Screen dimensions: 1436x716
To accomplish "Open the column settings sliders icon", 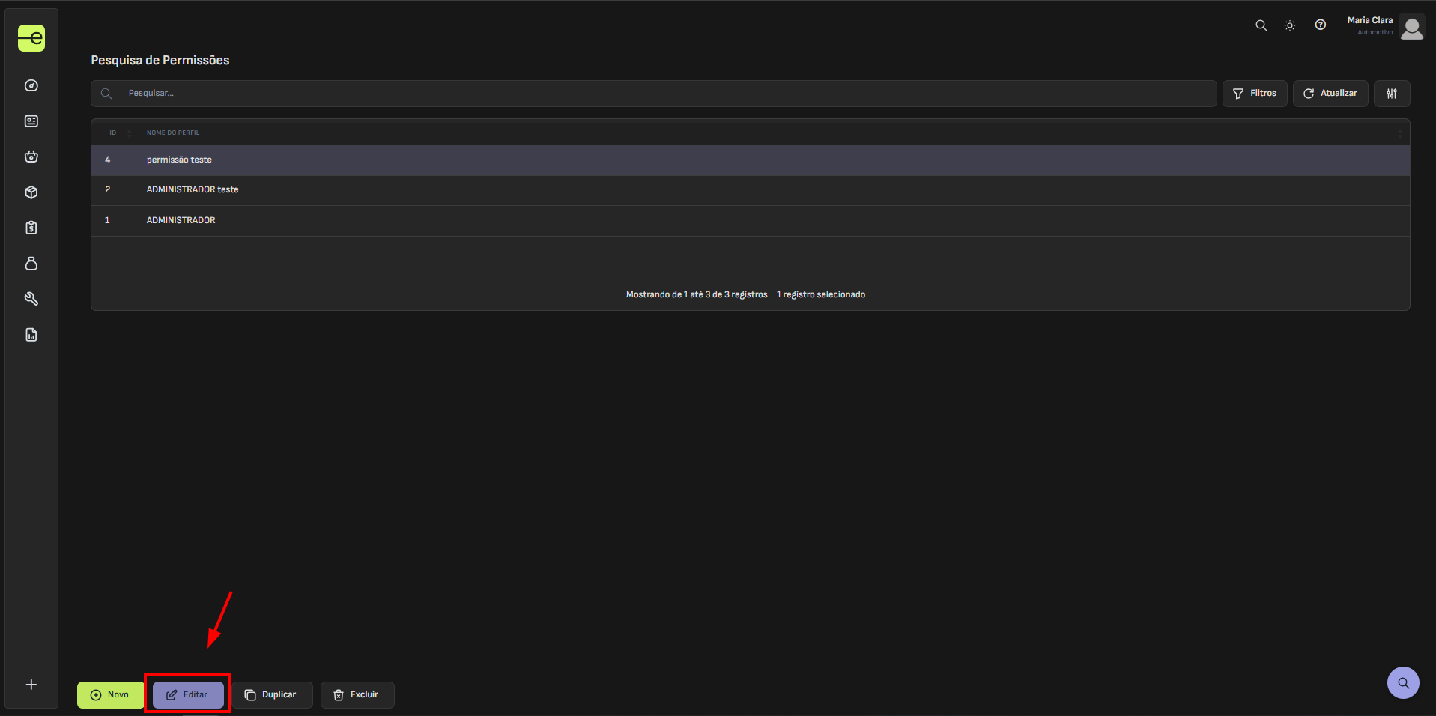I will coord(1392,94).
